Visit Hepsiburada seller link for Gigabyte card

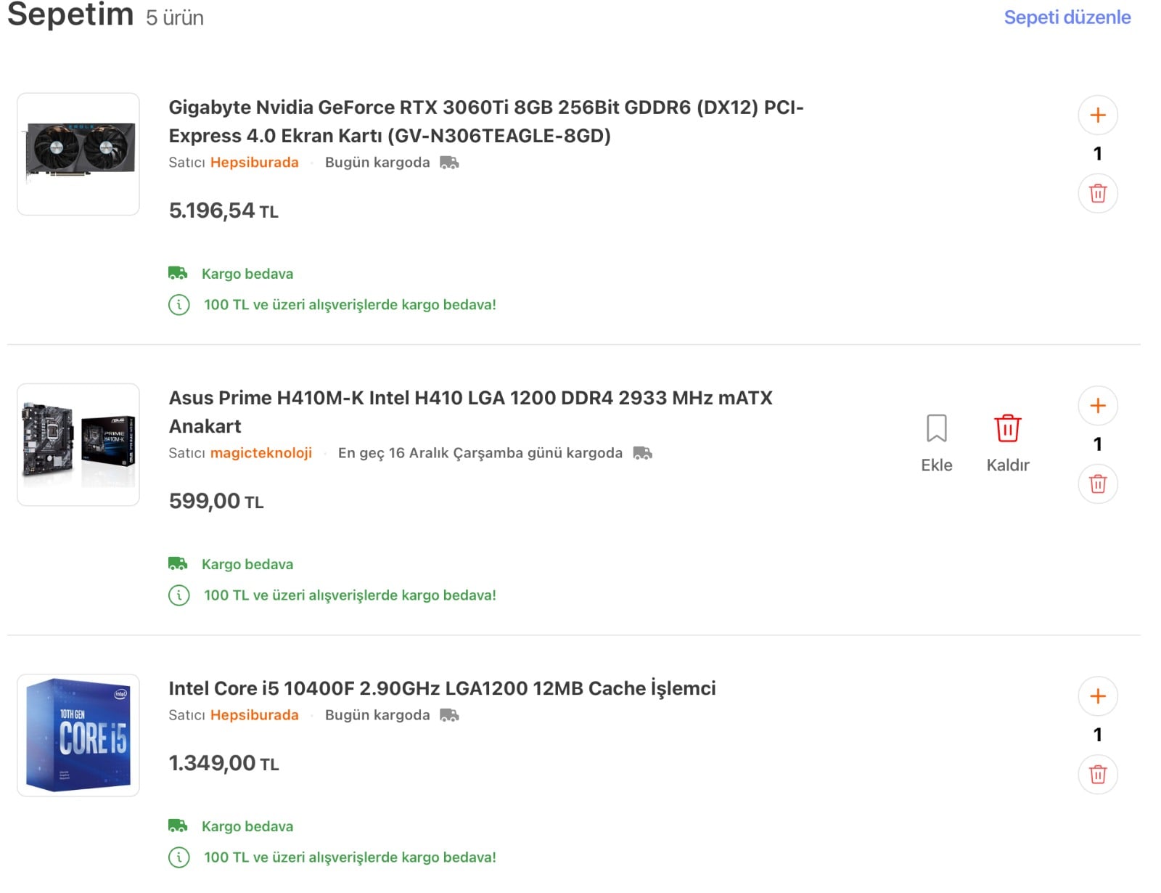point(254,163)
